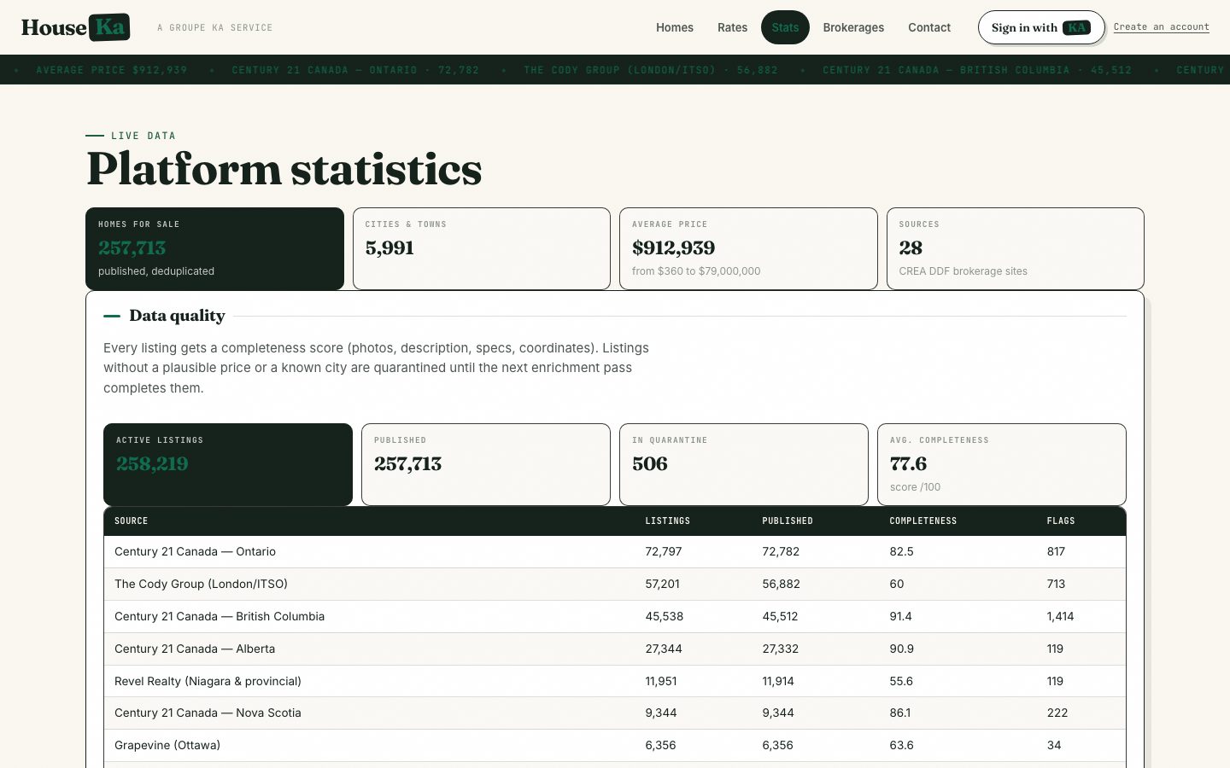Image resolution: width=1230 pixels, height=768 pixels.
Task: Click the completeness value 86.1
Action: tap(899, 713)
